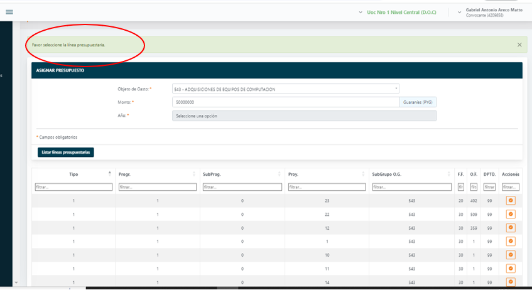Click O.F. value 509

[474, 215]
